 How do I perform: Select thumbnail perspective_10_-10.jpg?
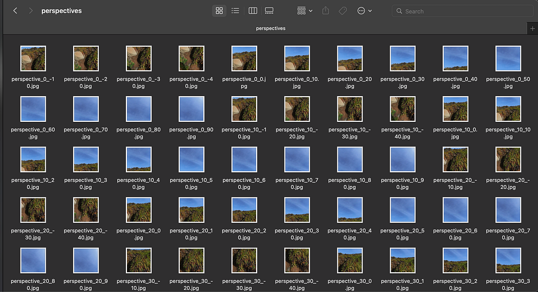coord(244,109)
